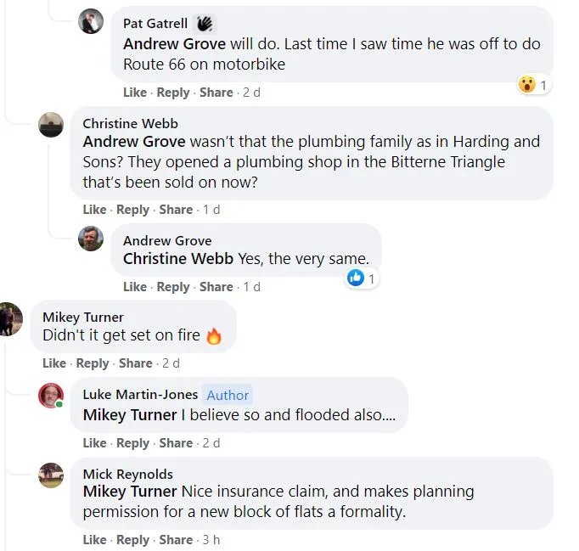The height and width of the screenshot is (551, 579).
Task: Click the 3 h timestamp on Mick's comment
Action: click(x=211, y=540)
